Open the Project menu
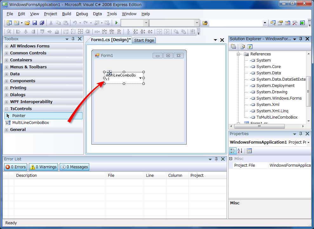314x229 pixels. tap(50, 14)
